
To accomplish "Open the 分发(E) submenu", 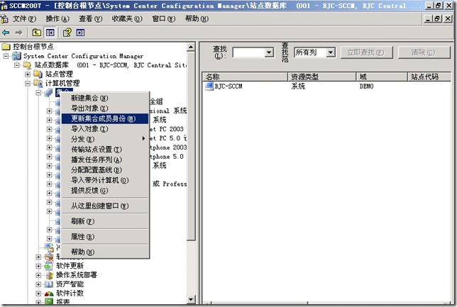I will pyautogui.click(x=105, y=139).
